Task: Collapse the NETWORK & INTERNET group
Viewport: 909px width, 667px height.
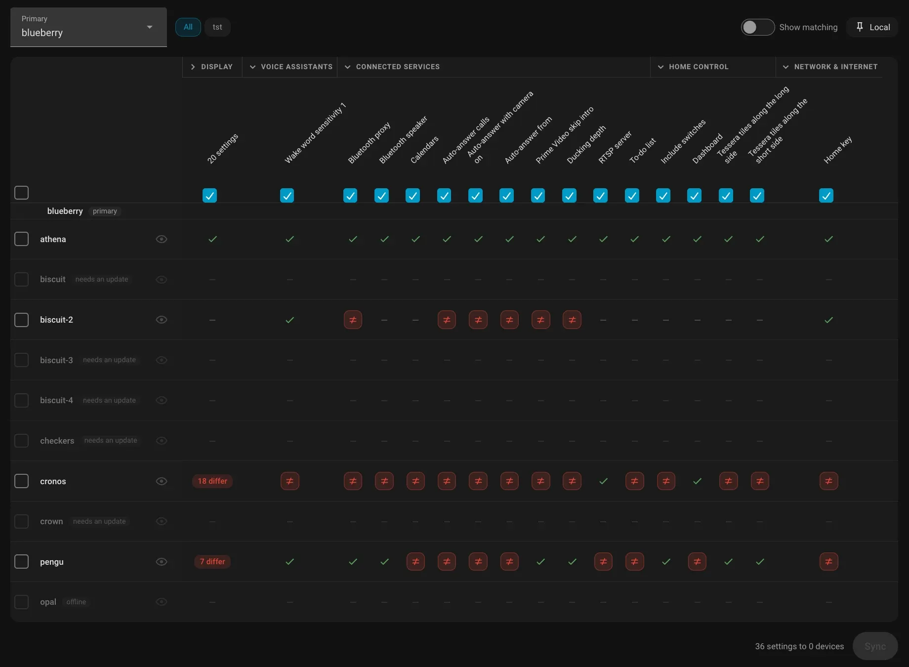Action: pyautogui.click(x=830, y=67)
